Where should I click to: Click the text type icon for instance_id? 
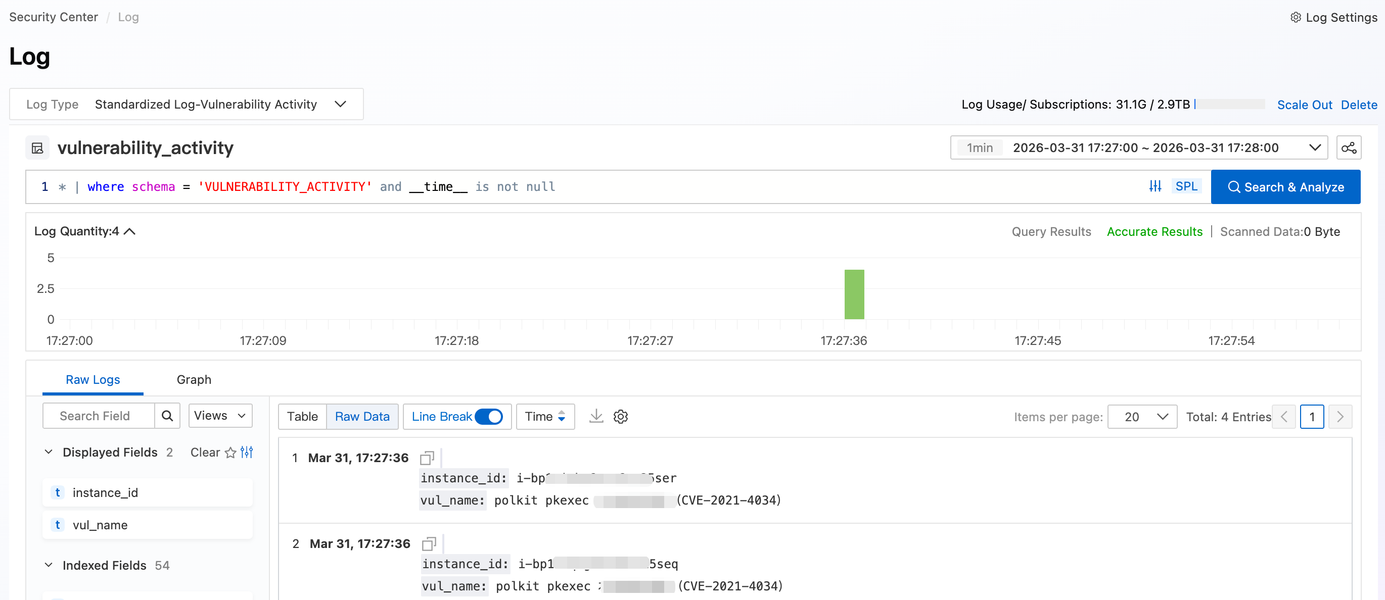(58, 492)
